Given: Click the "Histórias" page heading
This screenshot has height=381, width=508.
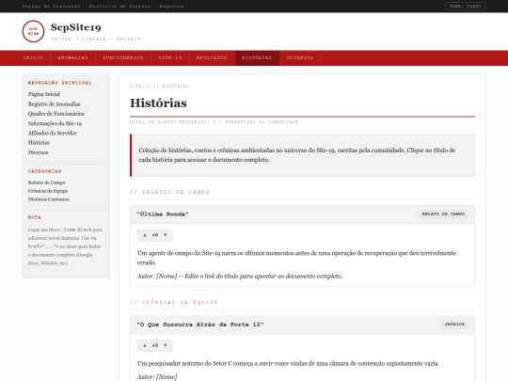Looking at the screenshot, I should (158, 103).
